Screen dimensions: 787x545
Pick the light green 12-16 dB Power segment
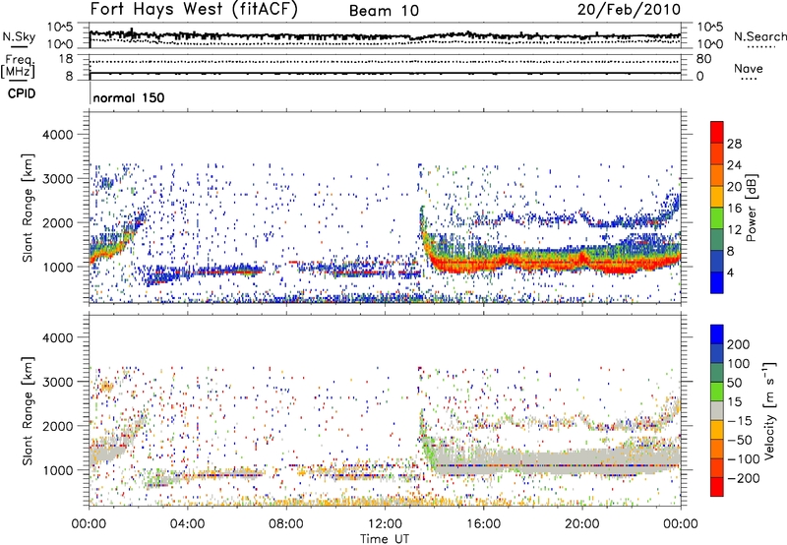click(717, 218)
